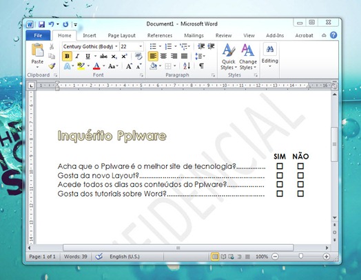Click English (U.S.) language indicator

[x=125, y=257]
